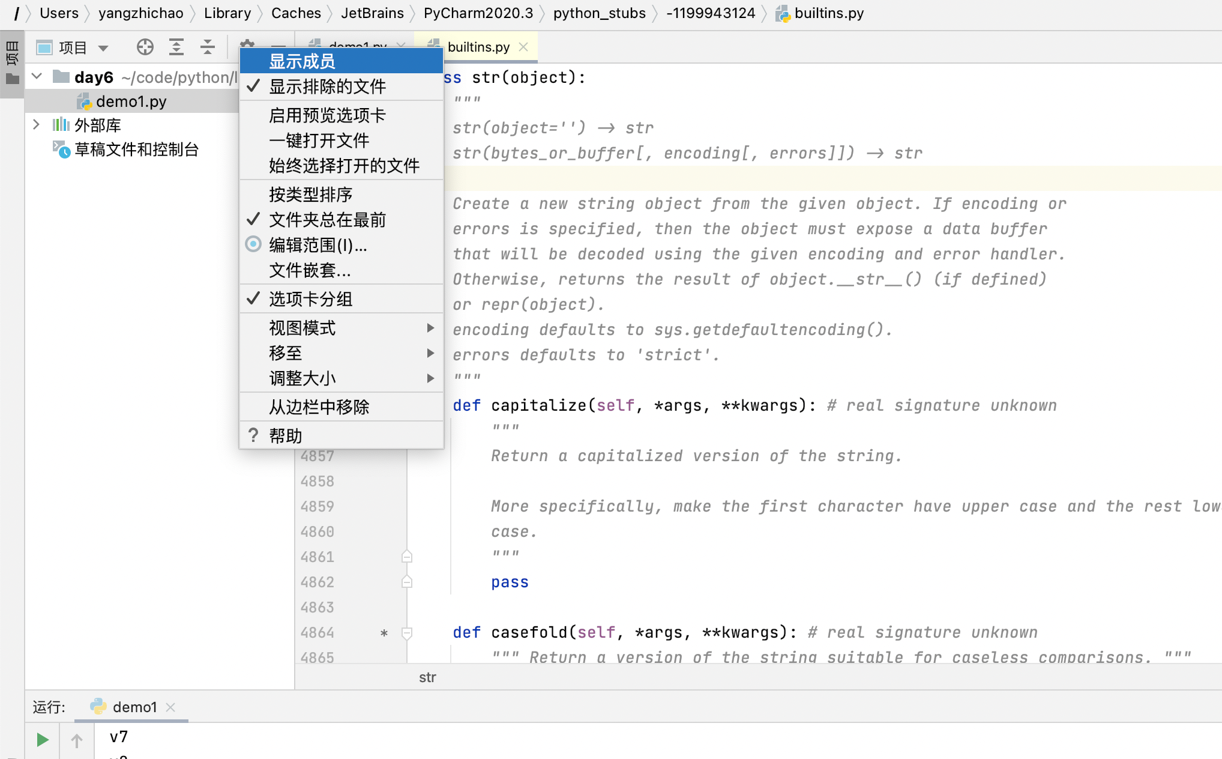Click the 外部库 library icon
1222x759 pixels.
point(61,125)
